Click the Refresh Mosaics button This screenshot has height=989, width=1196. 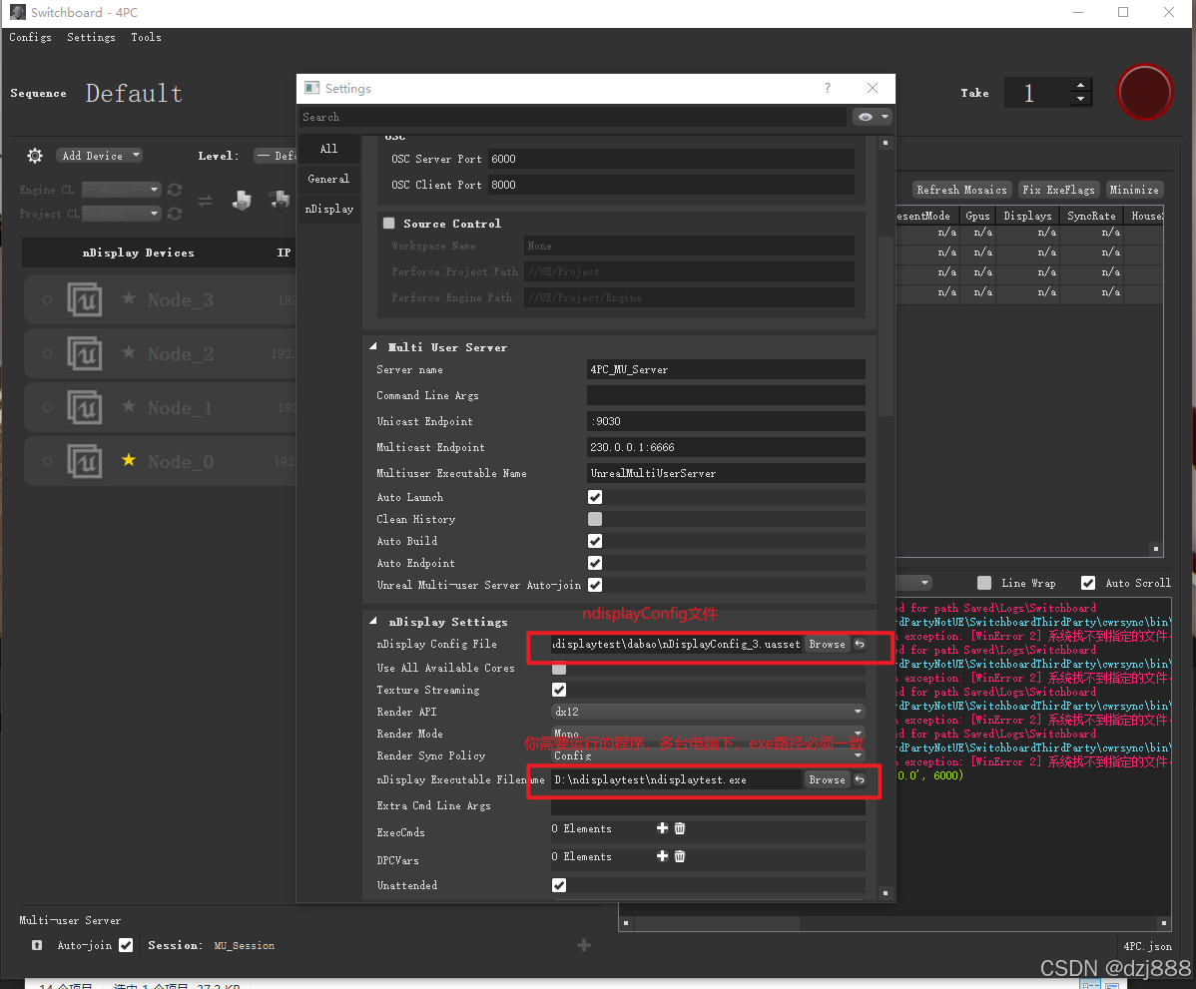[x=961, y=190]
